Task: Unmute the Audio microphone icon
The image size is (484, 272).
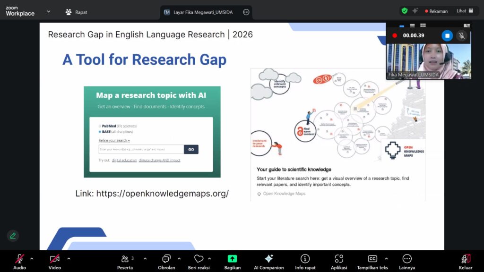Action: tap(19, 259)
